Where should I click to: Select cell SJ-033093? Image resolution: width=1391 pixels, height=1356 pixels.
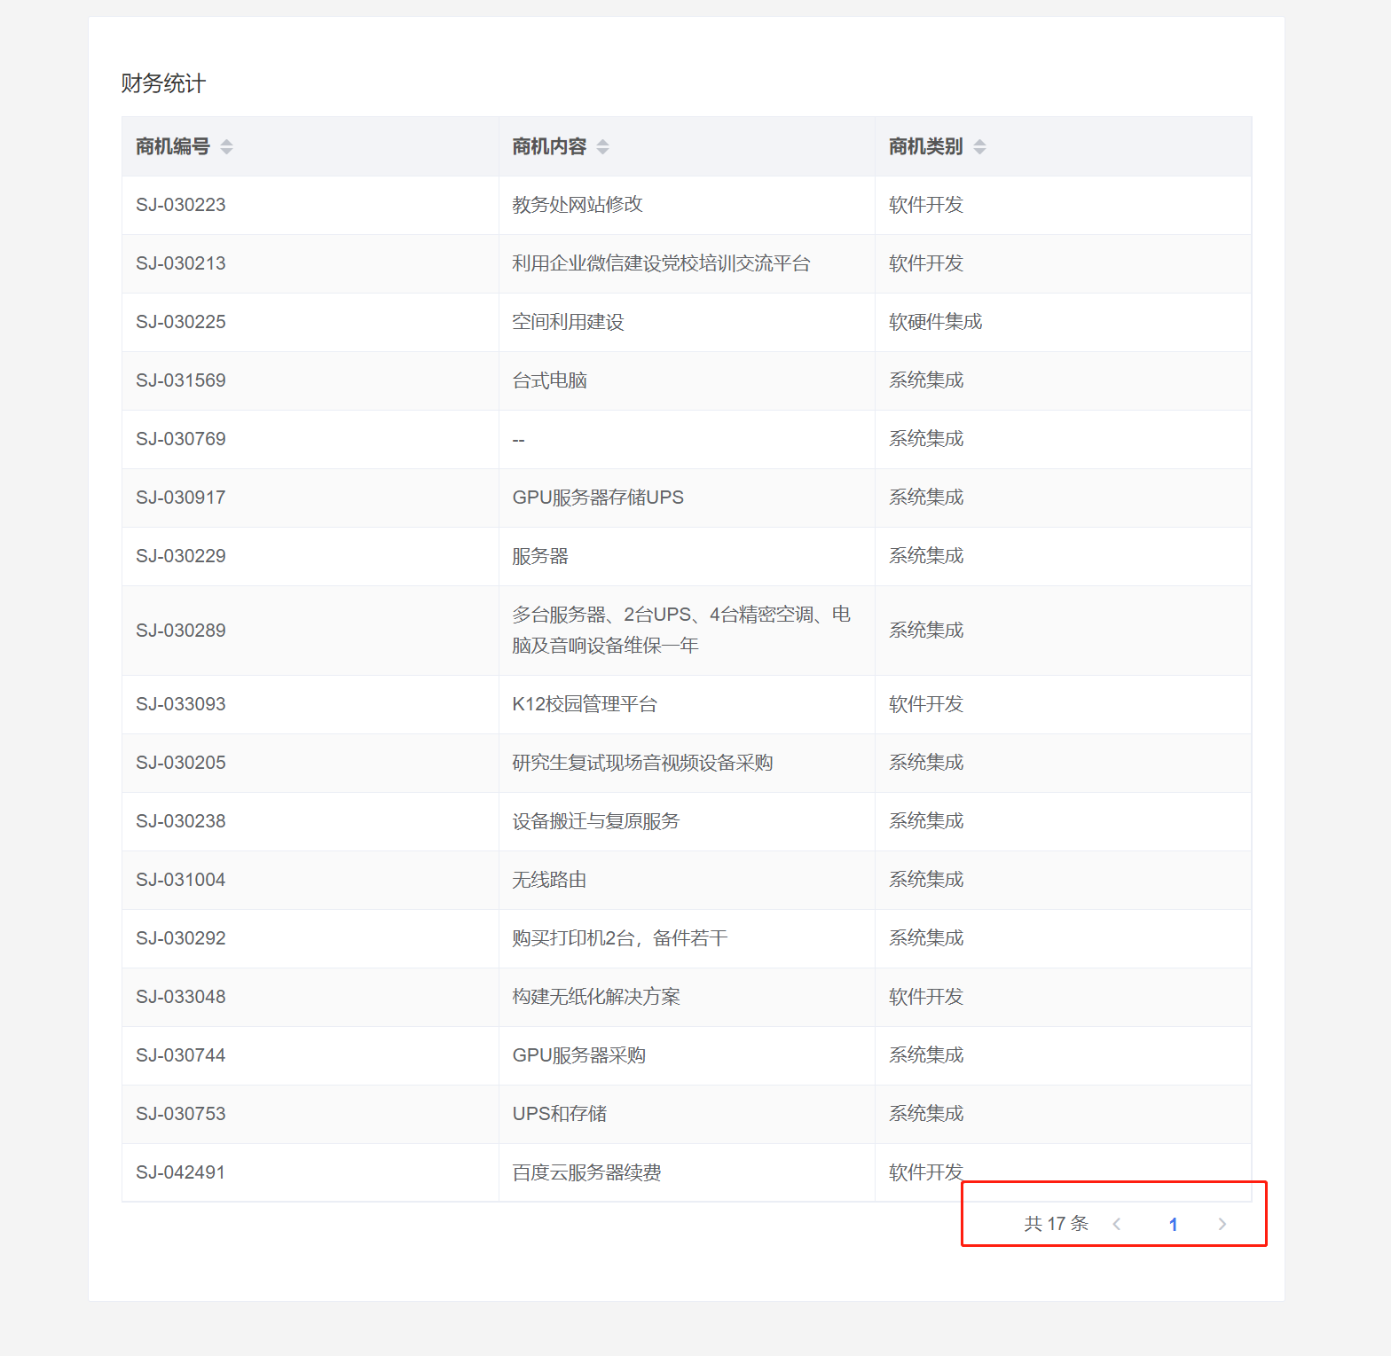click(310, 704)
